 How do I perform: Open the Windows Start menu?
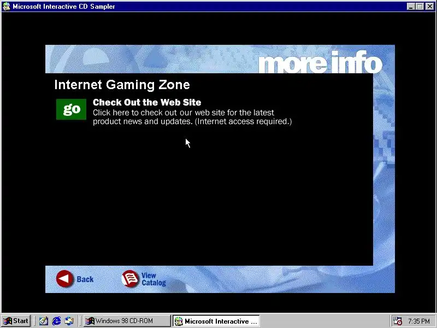click(16, 321)
